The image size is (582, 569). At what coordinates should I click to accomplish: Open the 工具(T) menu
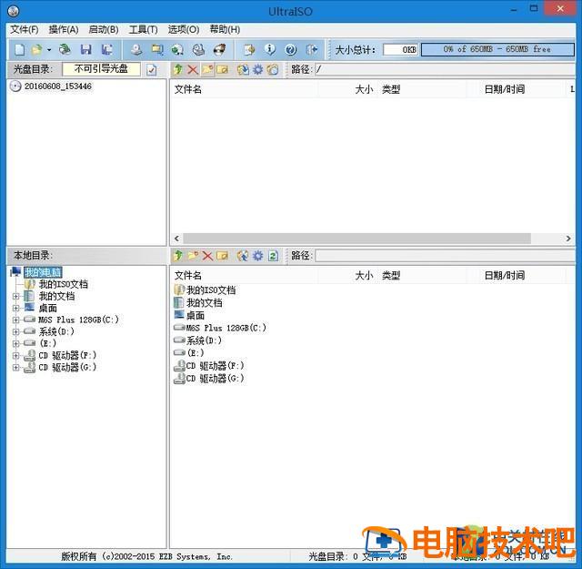click(144, 29)
